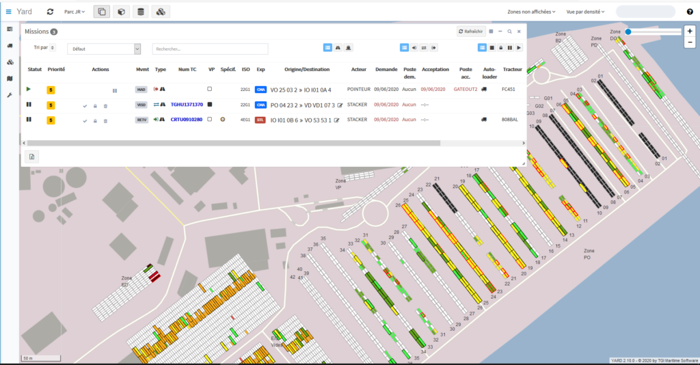Viewport: 700px width, 365px height.
Task: Delete the TGHU1371370 mission with trash icon
Action: point(105,105)
